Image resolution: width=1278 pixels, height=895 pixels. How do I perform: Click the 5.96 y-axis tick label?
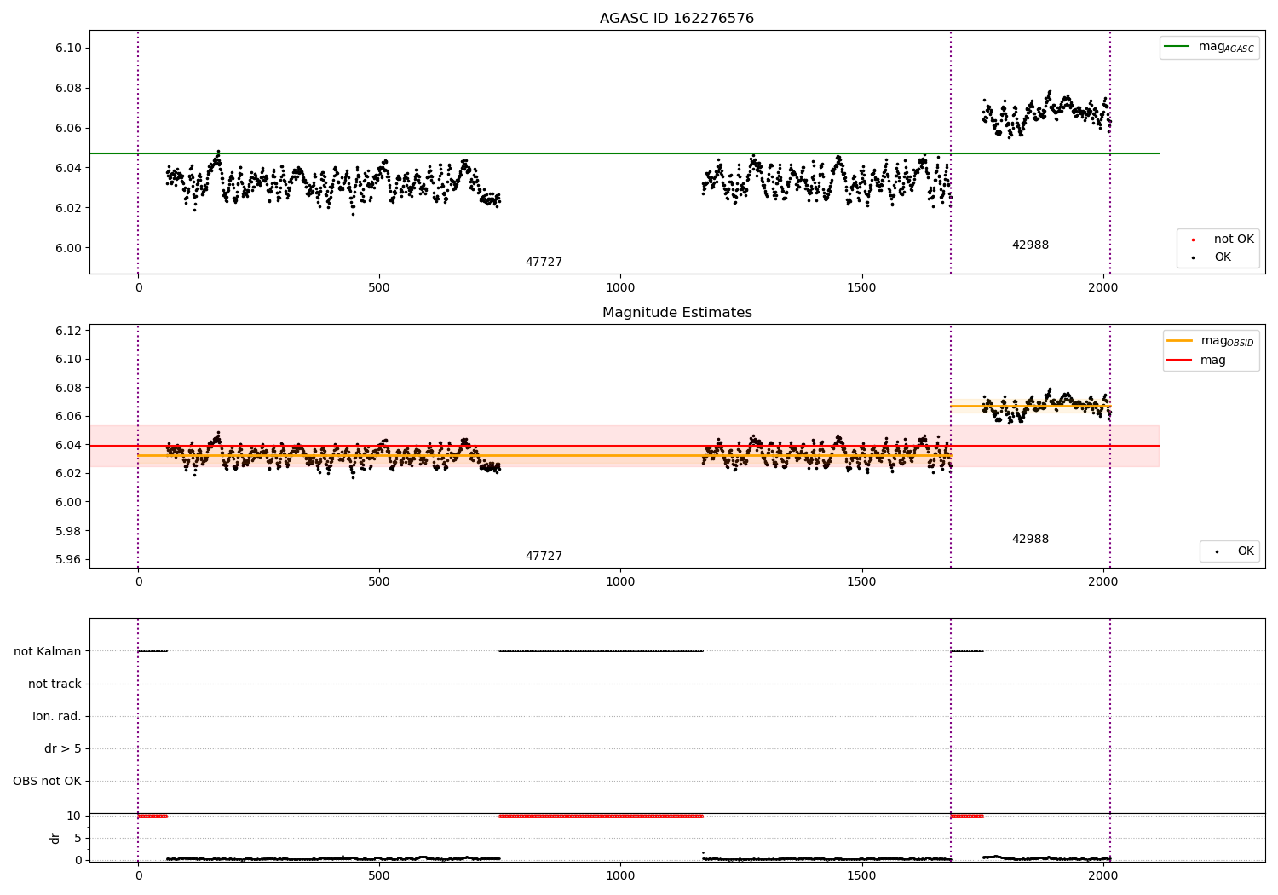click(x=67, y=559)
